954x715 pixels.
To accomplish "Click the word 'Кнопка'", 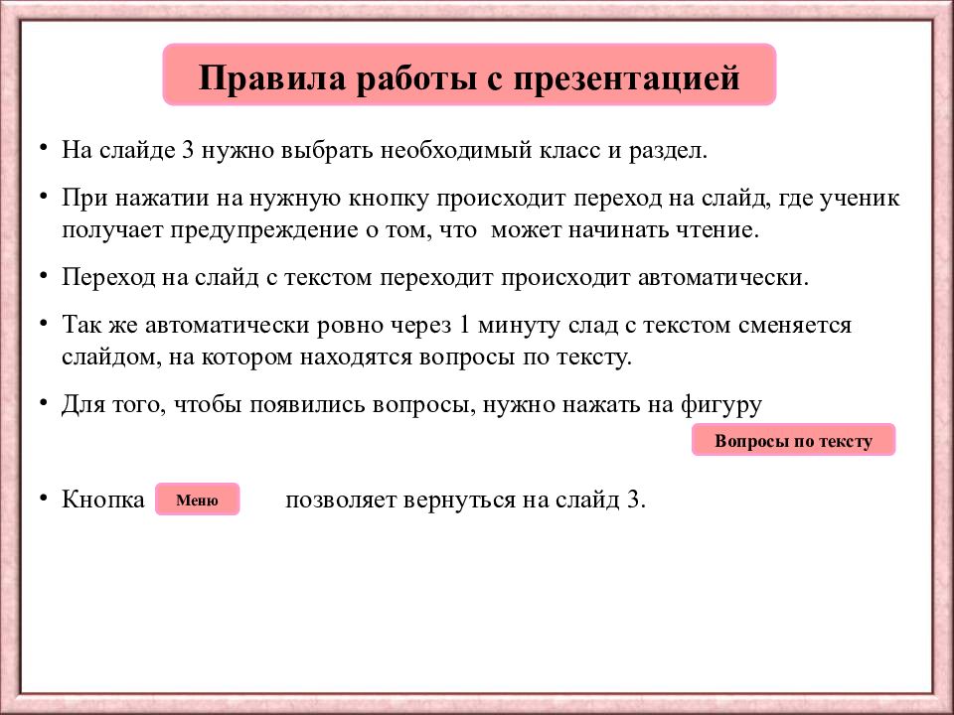I will (103, 500).
